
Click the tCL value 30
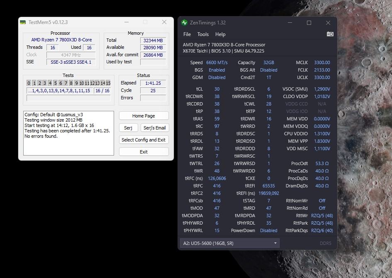217,89
